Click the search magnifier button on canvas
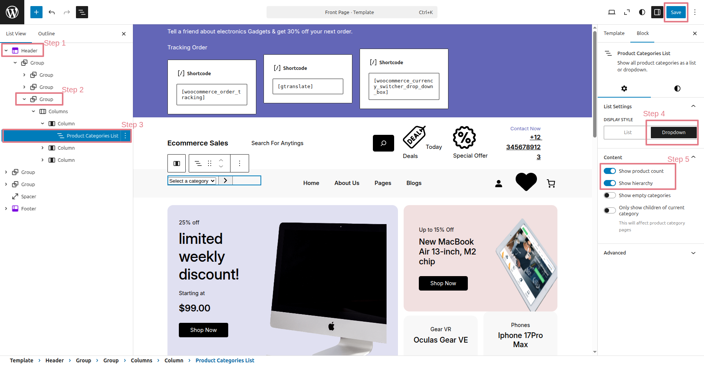 pos(384,143)
